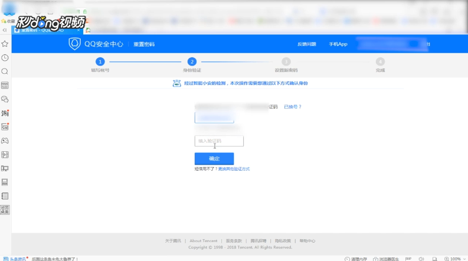
Task: Open the calculator-like icon in the sidebar
Action: [5, 182]
